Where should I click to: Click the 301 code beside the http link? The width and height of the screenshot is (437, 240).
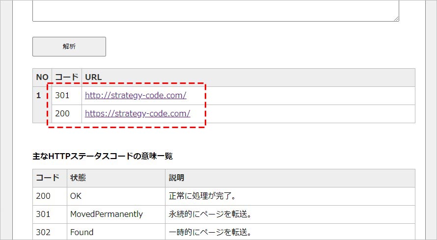[x=62, y=96]
